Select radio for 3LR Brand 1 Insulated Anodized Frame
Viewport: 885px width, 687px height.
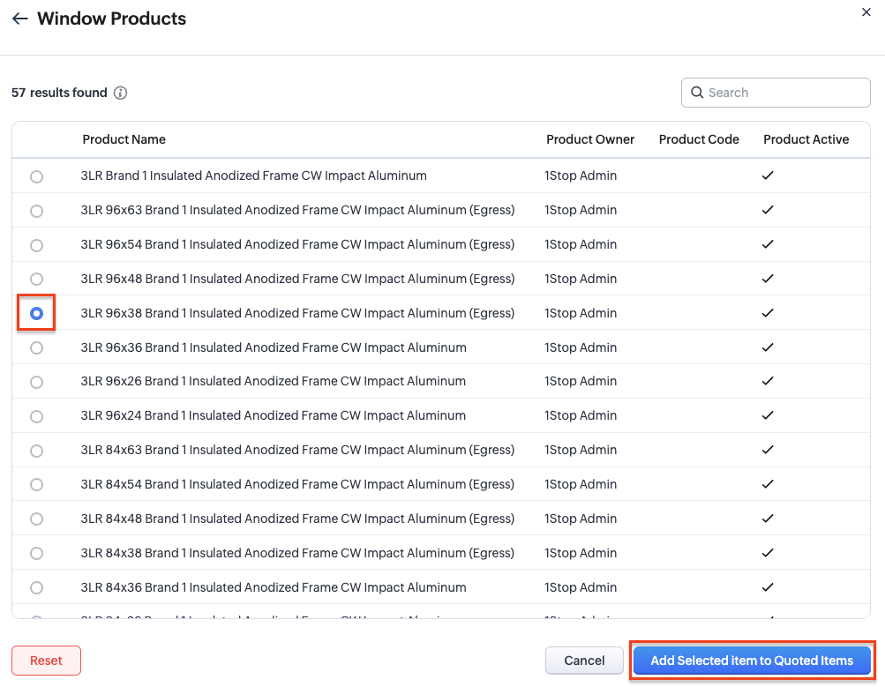pyautogui.click(x=36, y=176)
